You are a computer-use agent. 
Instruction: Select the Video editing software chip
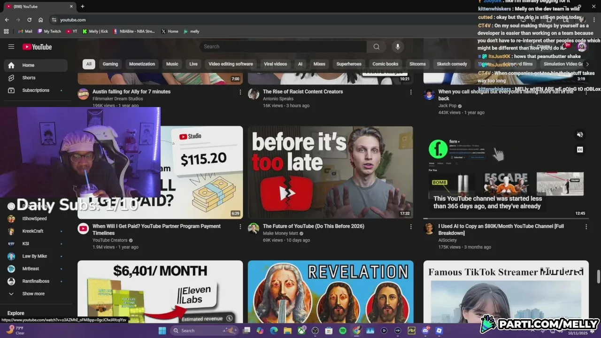pyautogui.click(x=231, y=64)
